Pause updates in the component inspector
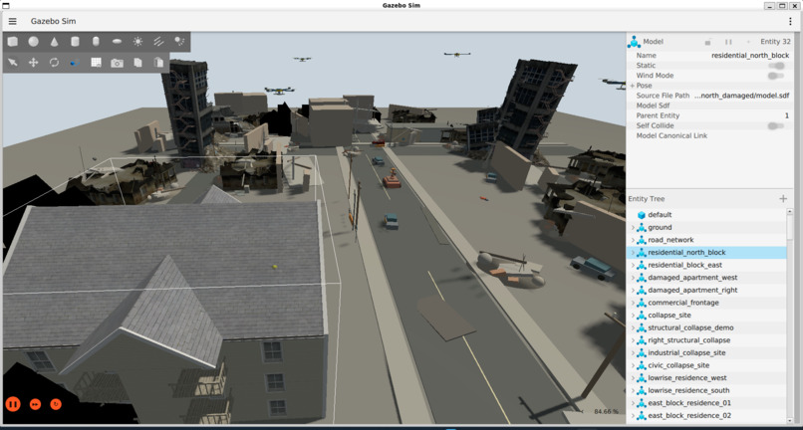The image size is (803, 430). tap(728, 42)
